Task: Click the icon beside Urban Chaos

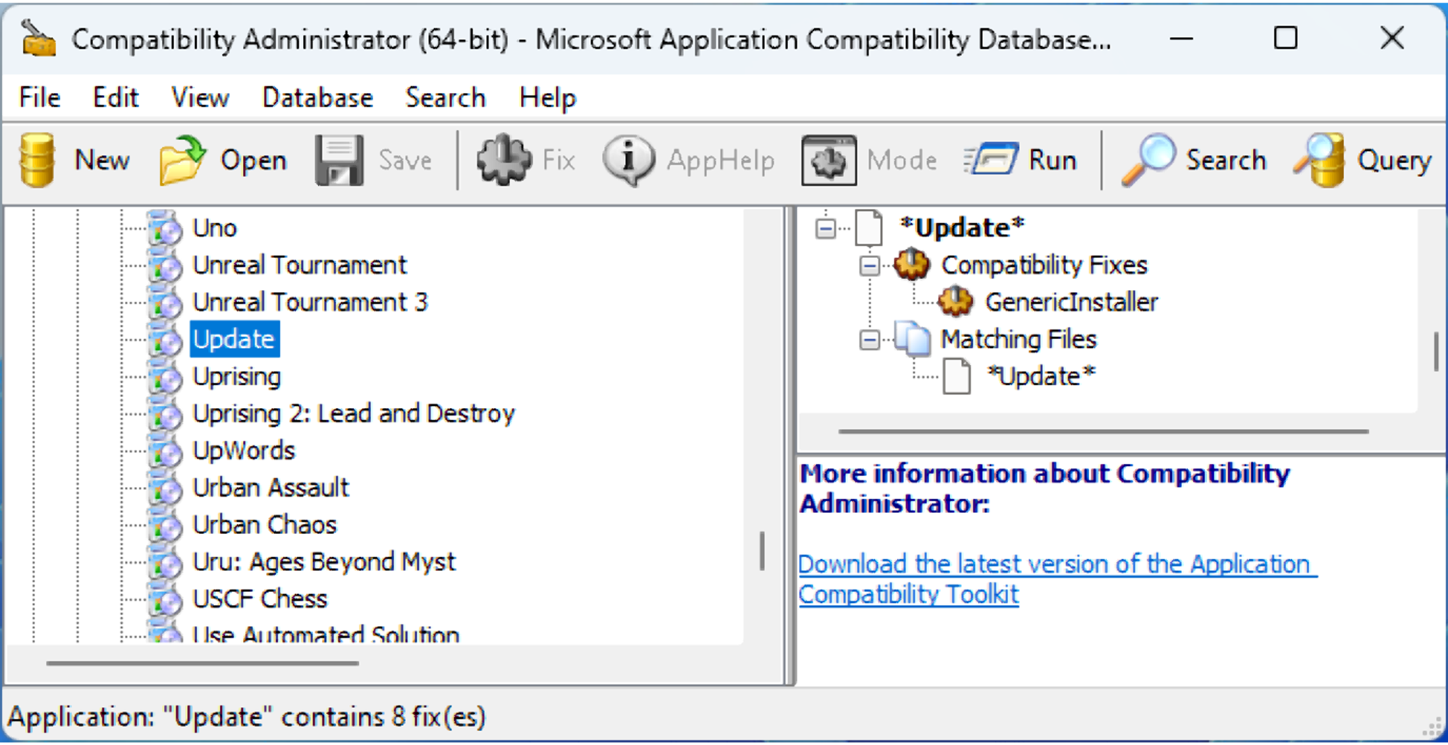Action: [165, 525]
